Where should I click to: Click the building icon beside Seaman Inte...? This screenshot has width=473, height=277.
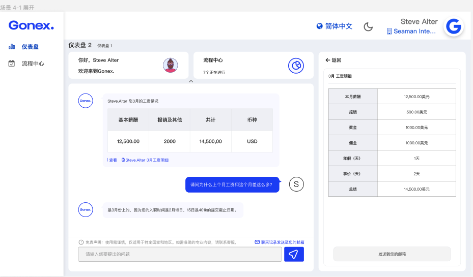point(389,32)
